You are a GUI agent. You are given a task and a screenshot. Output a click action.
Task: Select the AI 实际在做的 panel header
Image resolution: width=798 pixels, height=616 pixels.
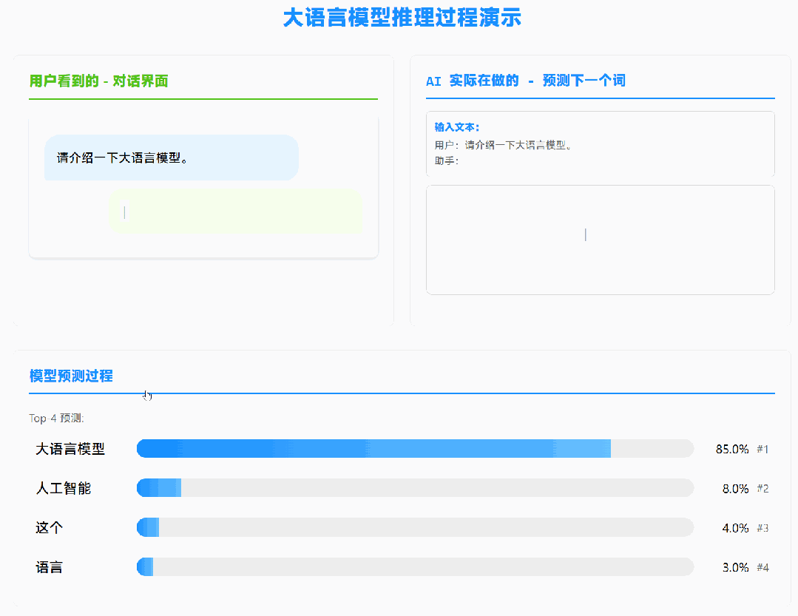coord(527,81)
